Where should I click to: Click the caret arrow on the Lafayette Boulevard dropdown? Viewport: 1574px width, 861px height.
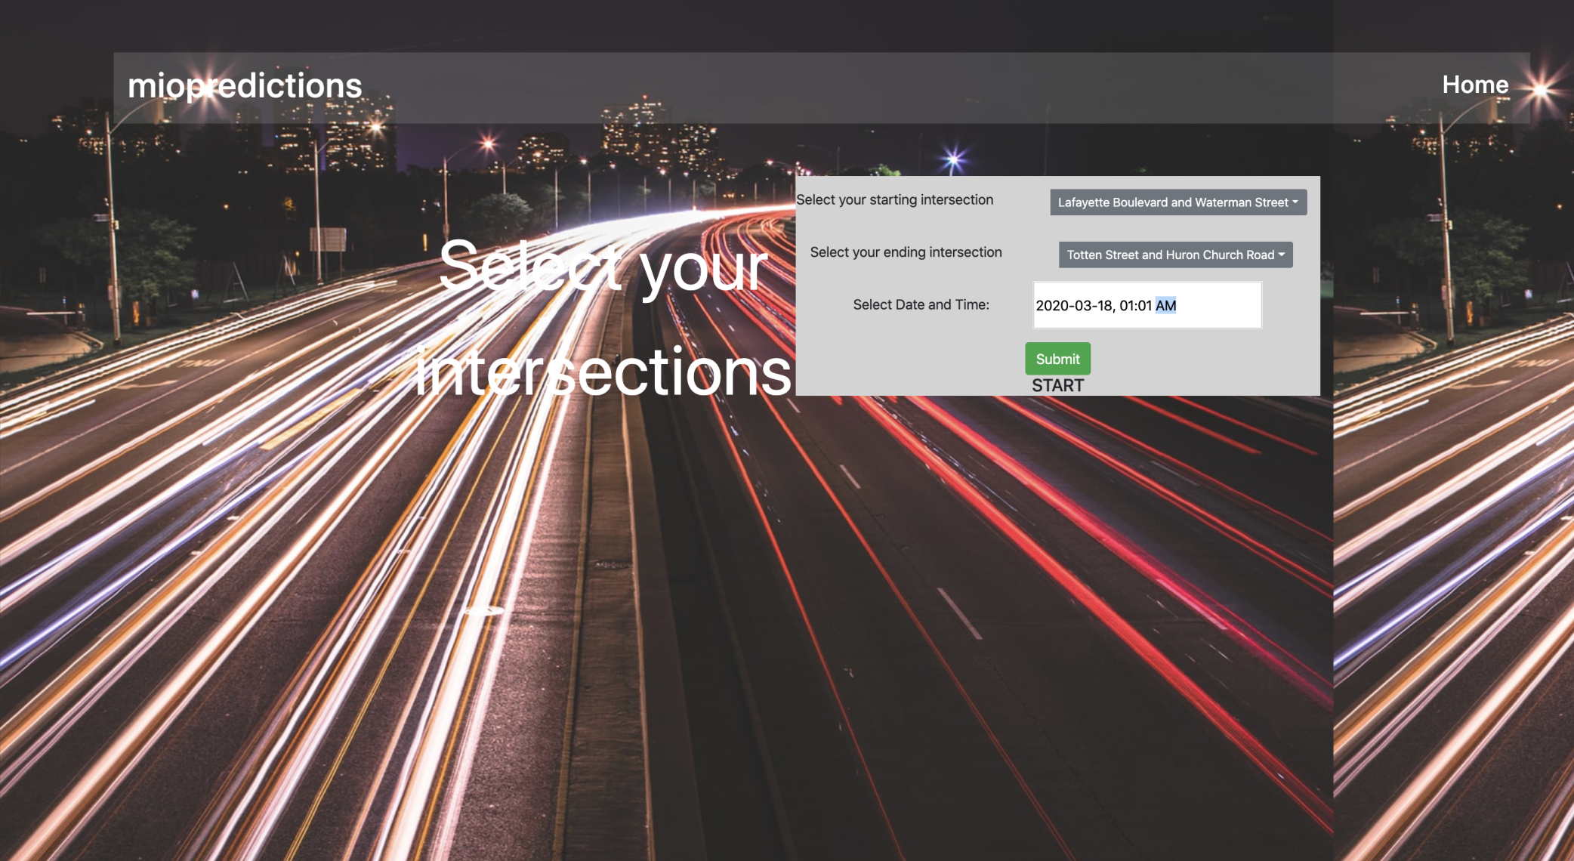tap(1295, 202)
